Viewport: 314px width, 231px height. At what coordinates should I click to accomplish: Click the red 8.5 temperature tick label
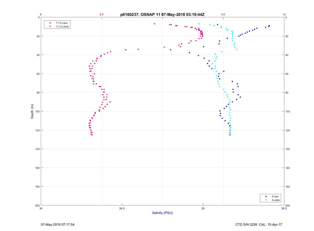point(102,15)
